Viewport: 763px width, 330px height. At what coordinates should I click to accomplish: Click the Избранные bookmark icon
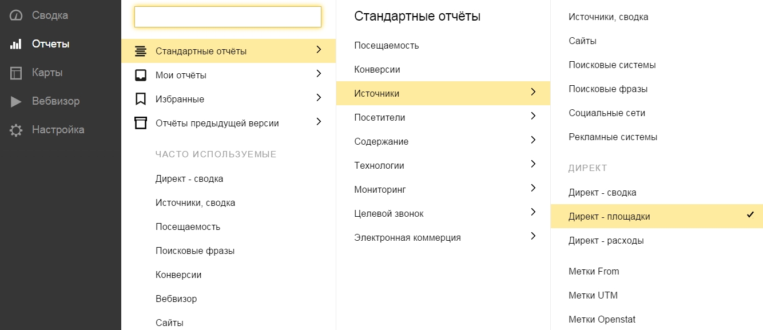coord(140,99)
